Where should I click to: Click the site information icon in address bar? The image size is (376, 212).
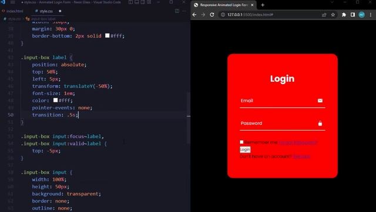coord(223,15)
